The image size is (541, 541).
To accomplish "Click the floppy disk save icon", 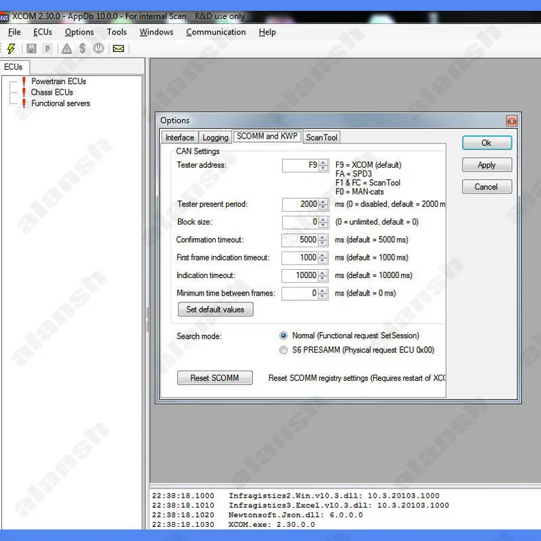I will pyautogui.click(x=31, y=49).
